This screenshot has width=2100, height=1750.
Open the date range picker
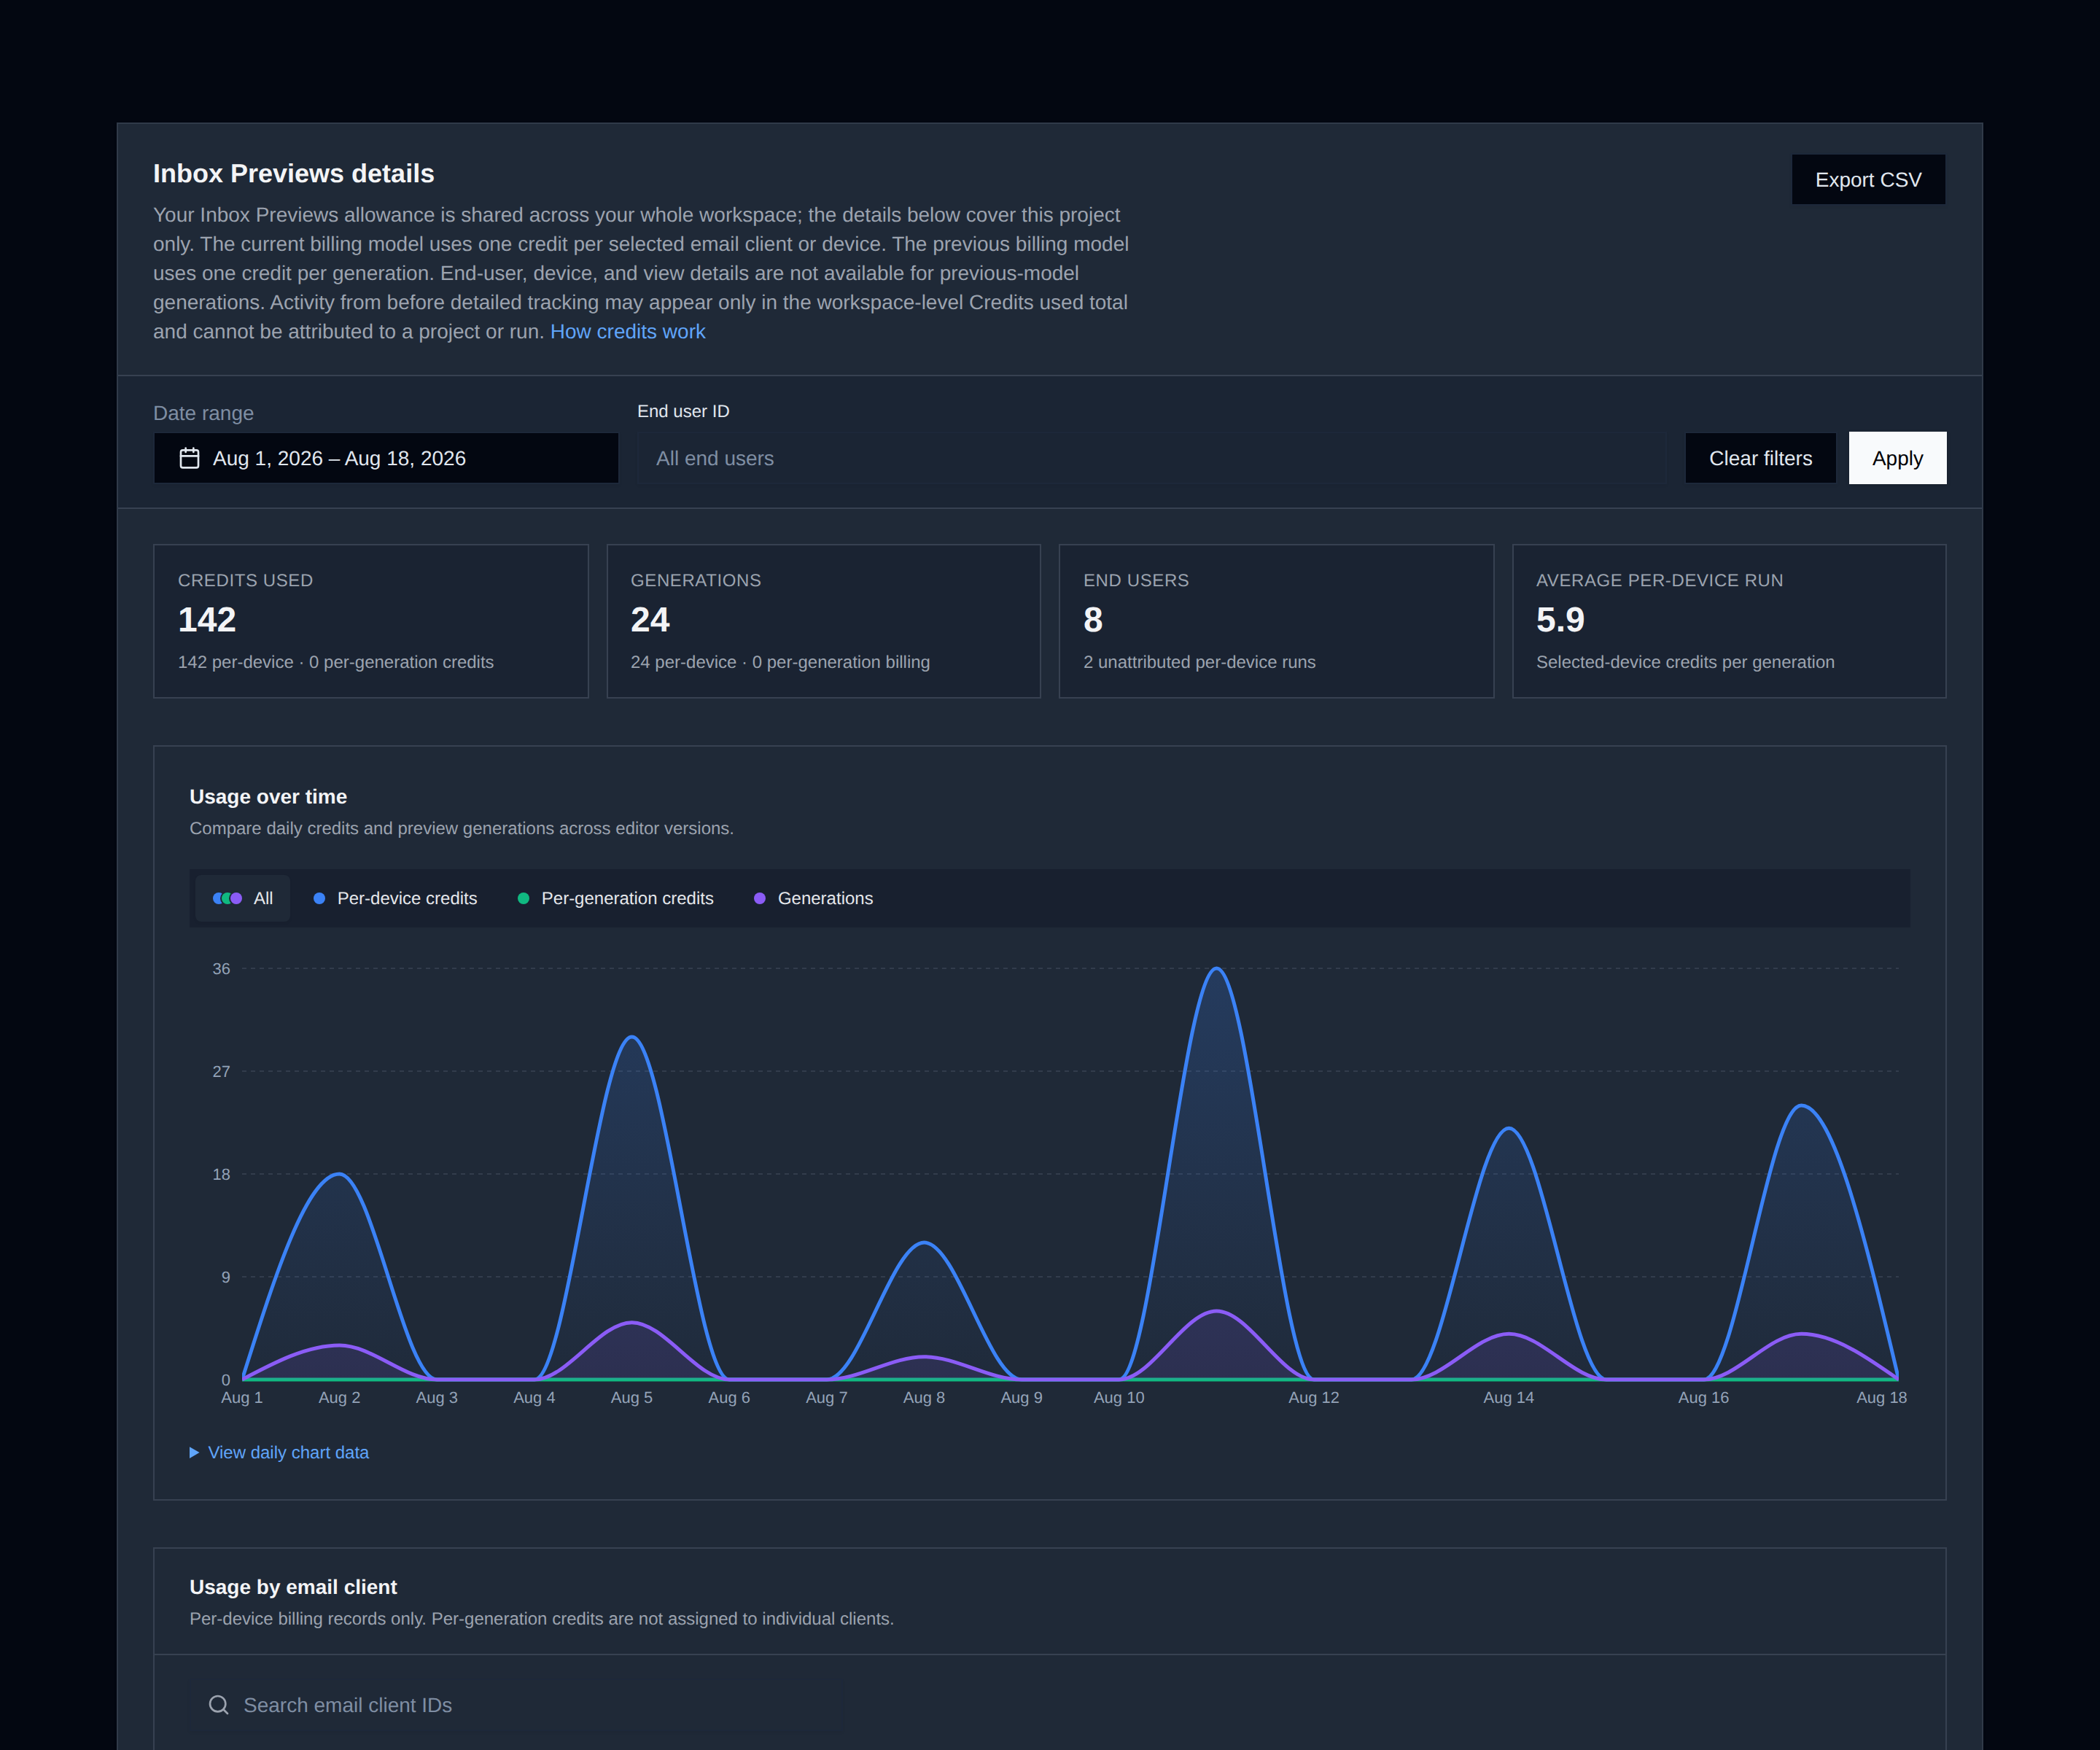click(x=386, y=458)
